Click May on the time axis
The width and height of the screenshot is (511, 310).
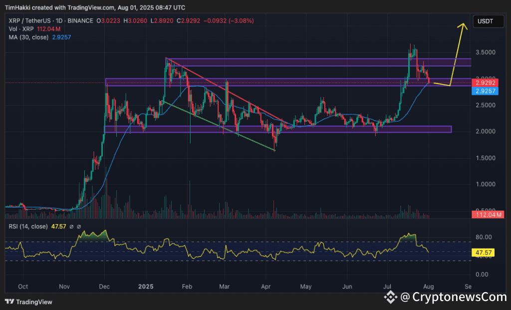(x=306, y=287)
